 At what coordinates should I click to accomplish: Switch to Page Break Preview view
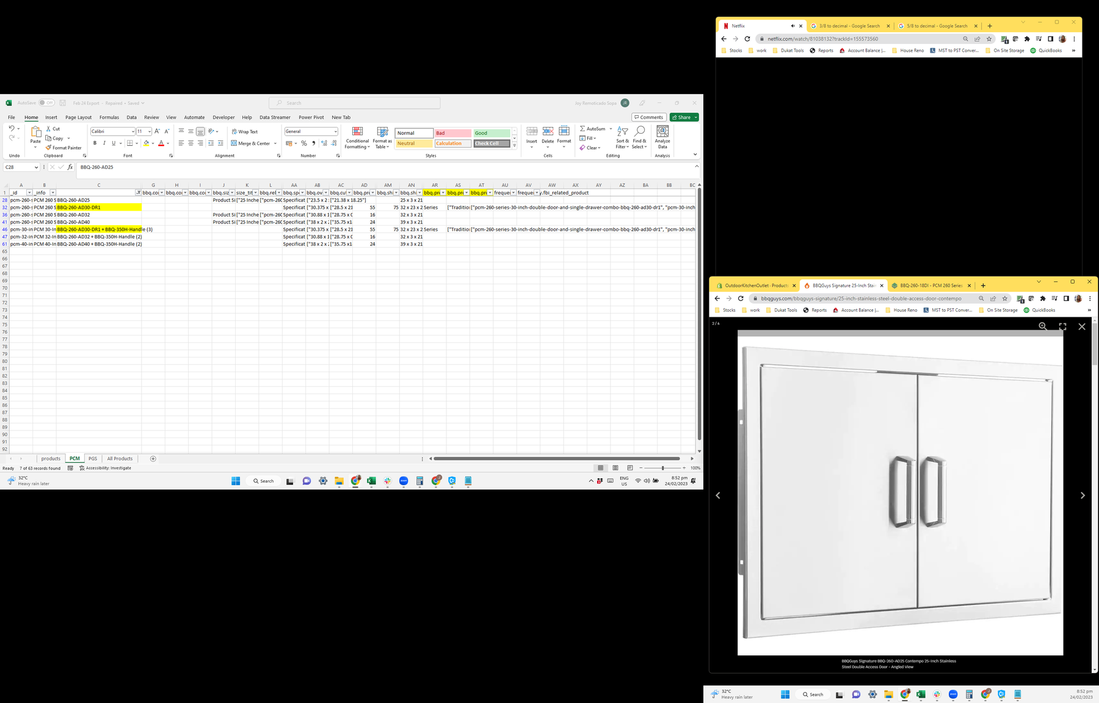click(629, 468)
